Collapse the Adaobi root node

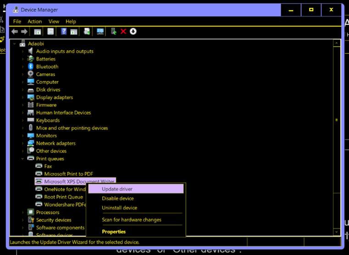15,43
